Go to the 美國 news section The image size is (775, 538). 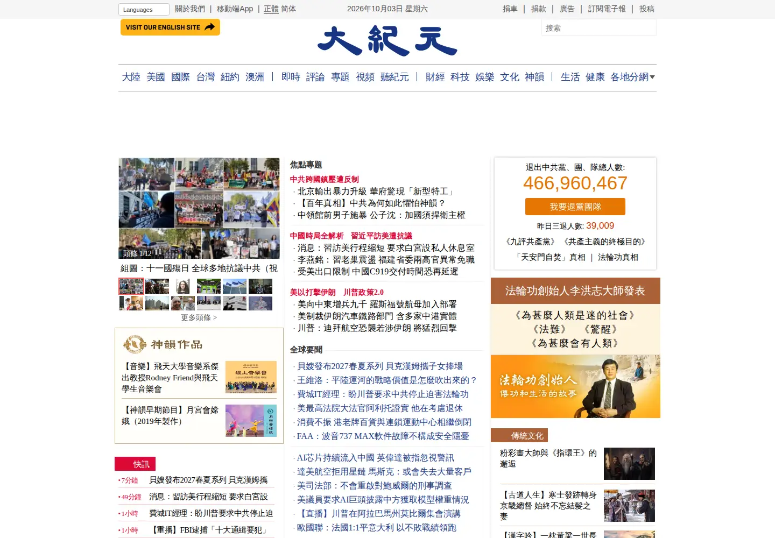pos(156,77)
